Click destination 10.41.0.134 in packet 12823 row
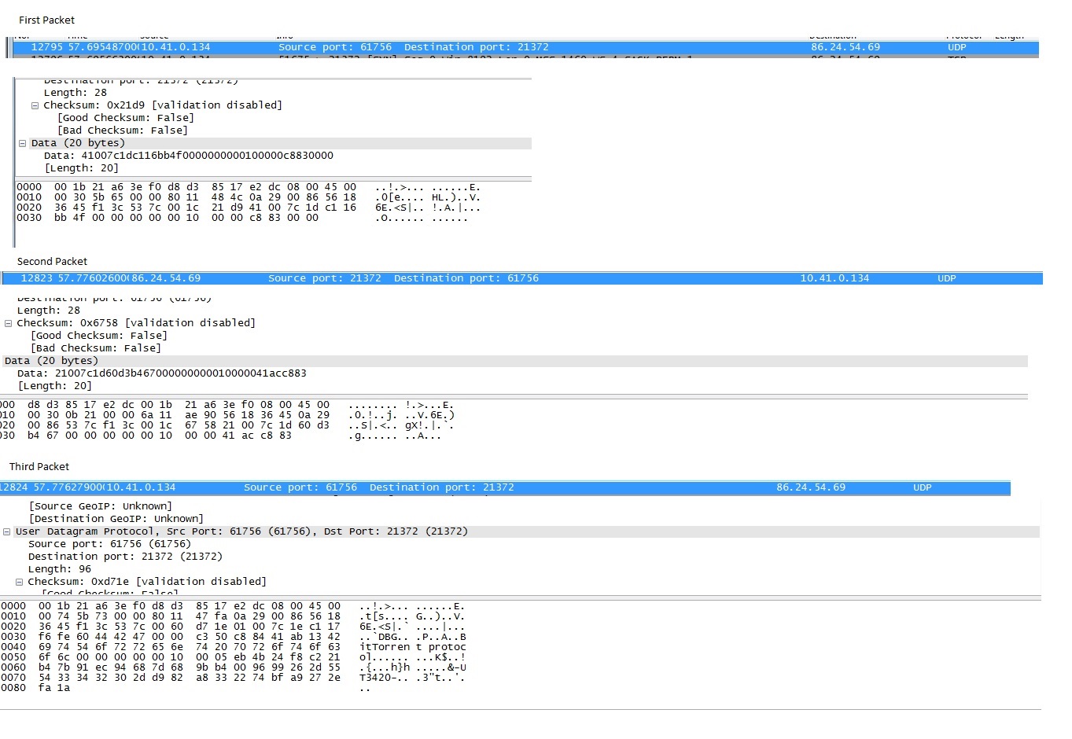This screenshot has height=739, width=1072. (x=834, y=278)
